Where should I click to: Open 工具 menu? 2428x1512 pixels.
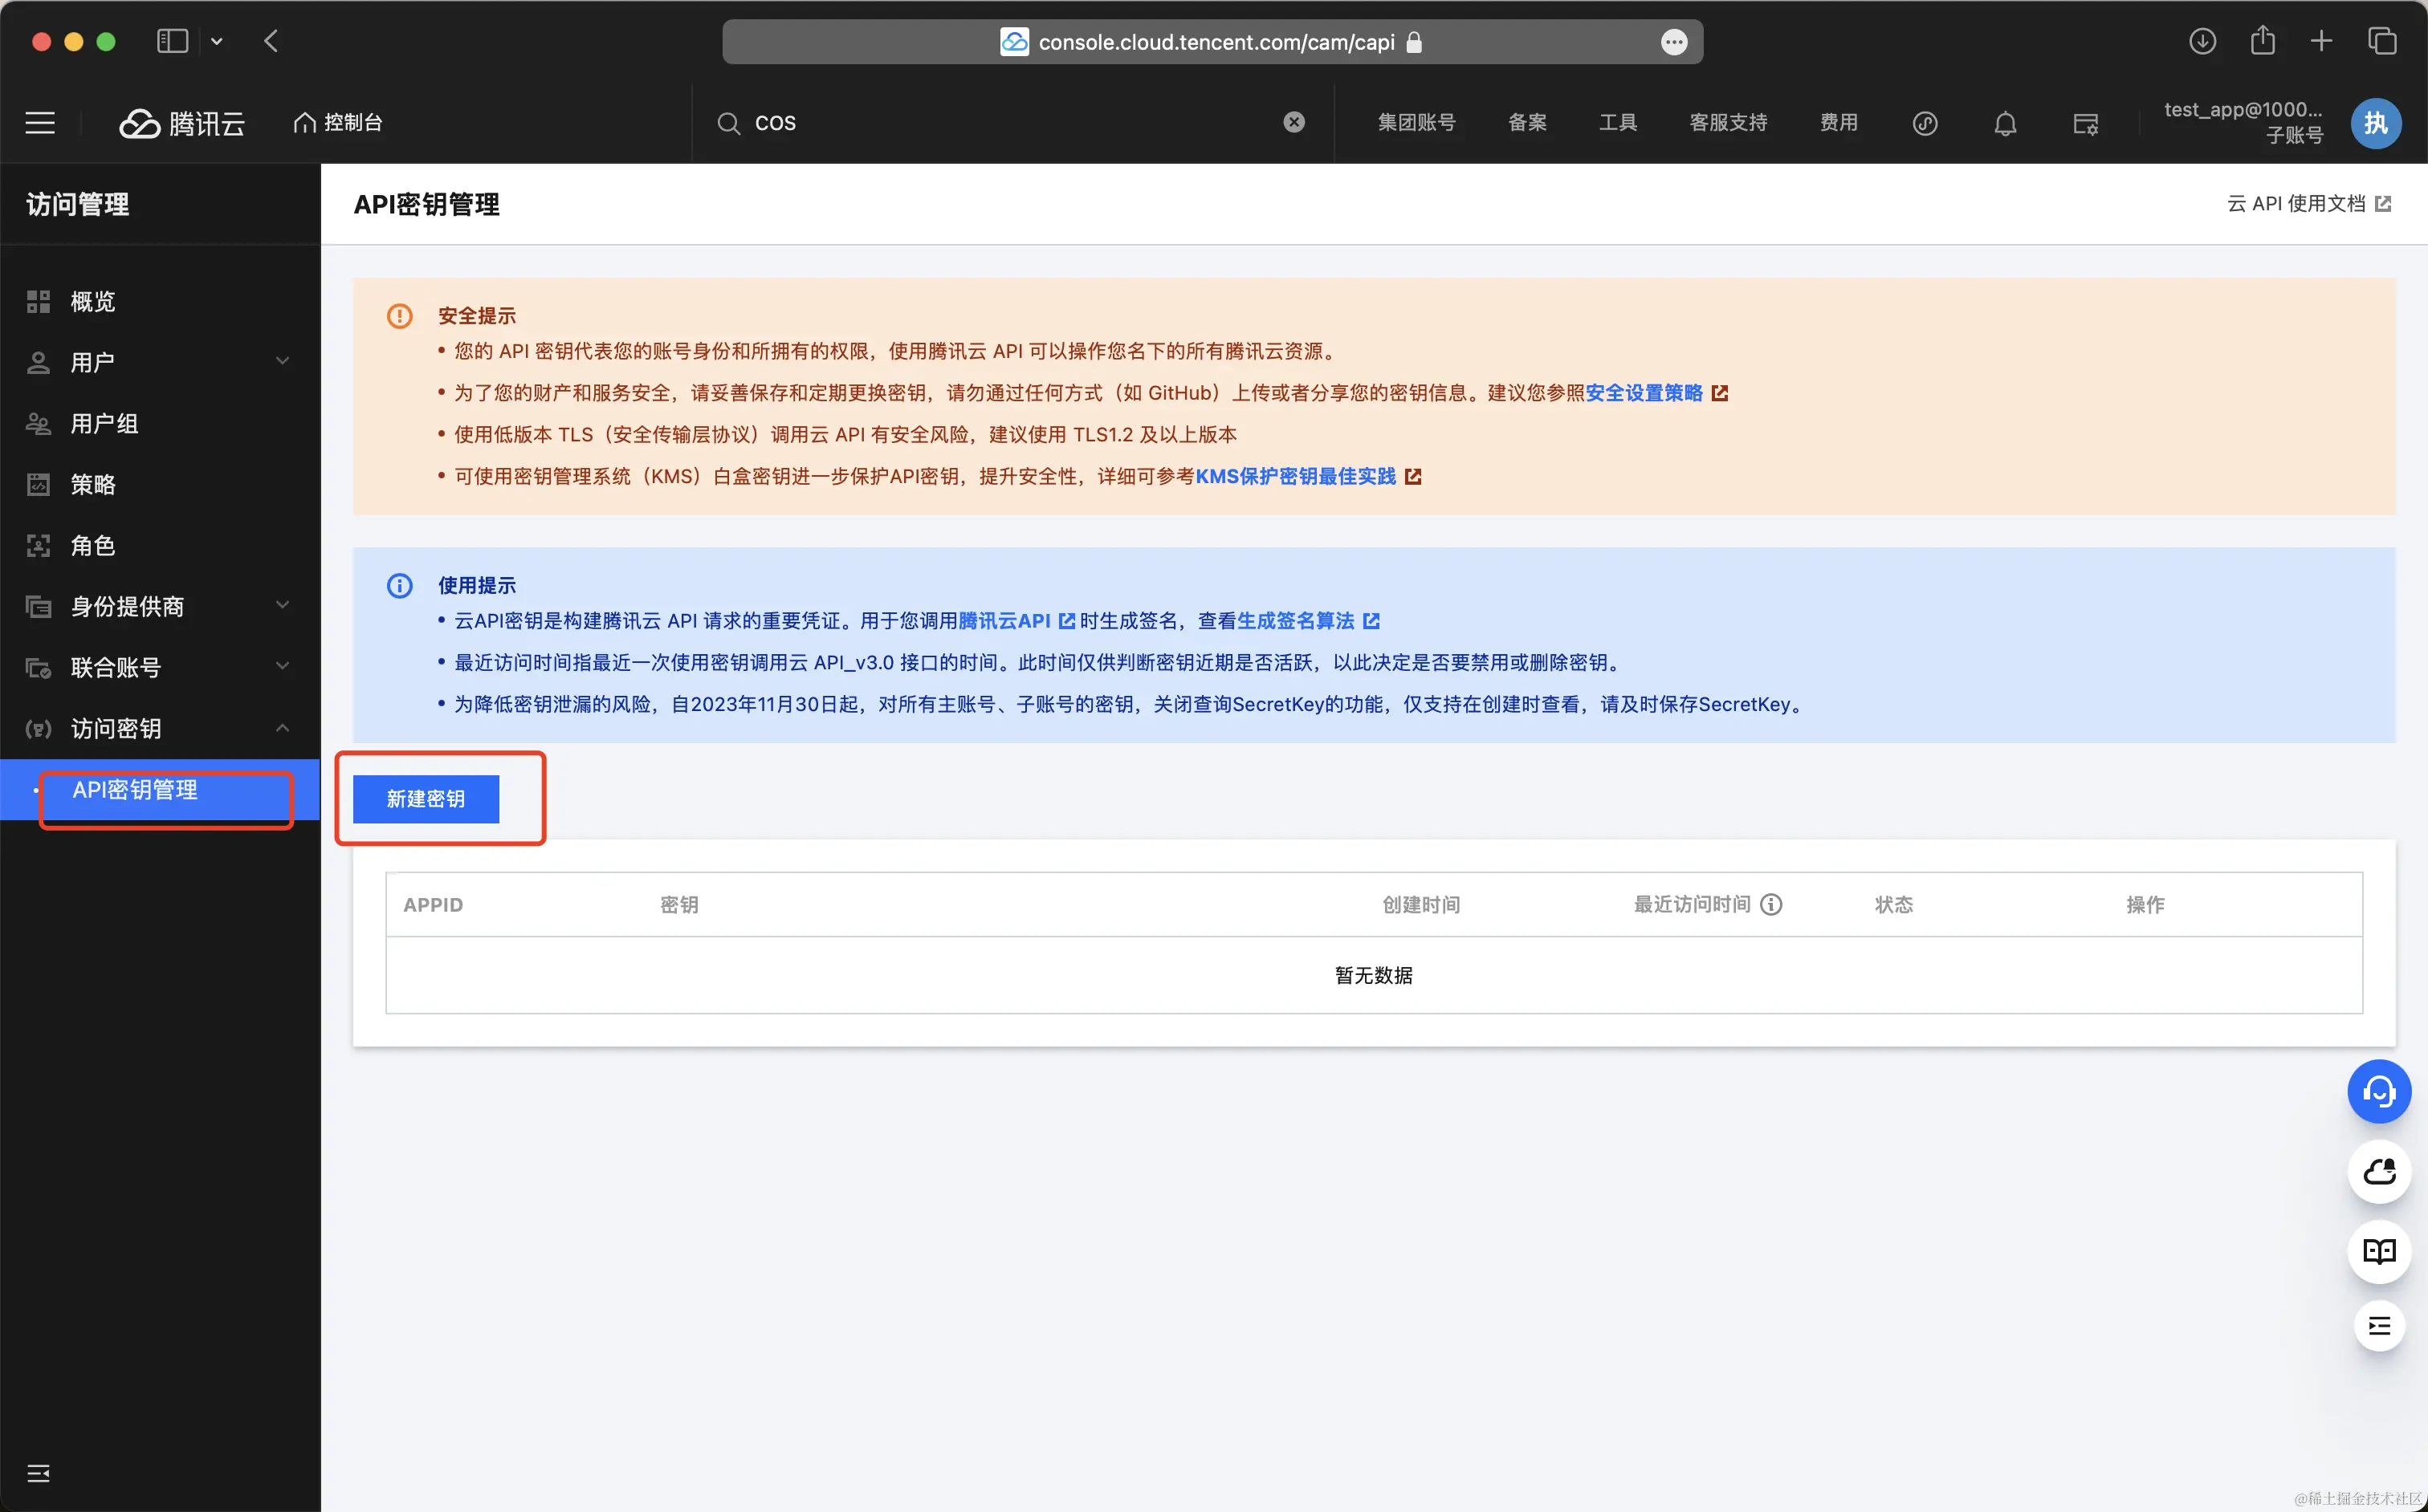tap(1618, 122)
